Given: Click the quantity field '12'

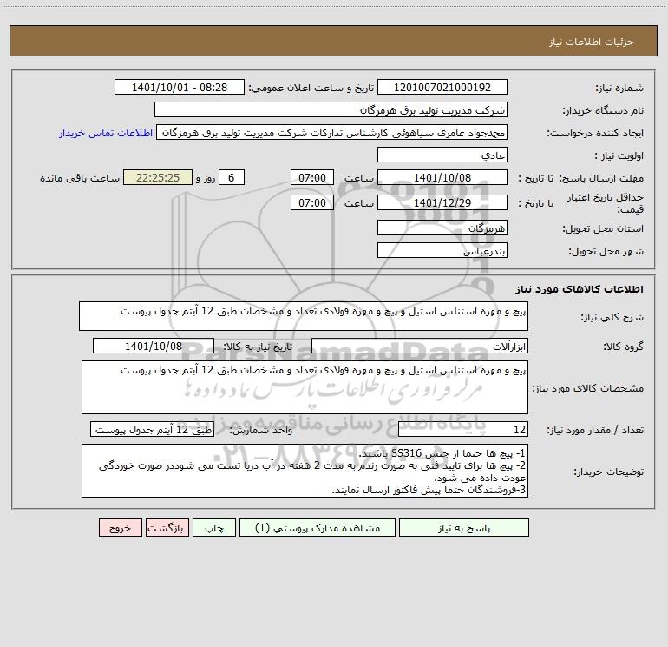Looking at the screenshot, I should click(463, 430).
